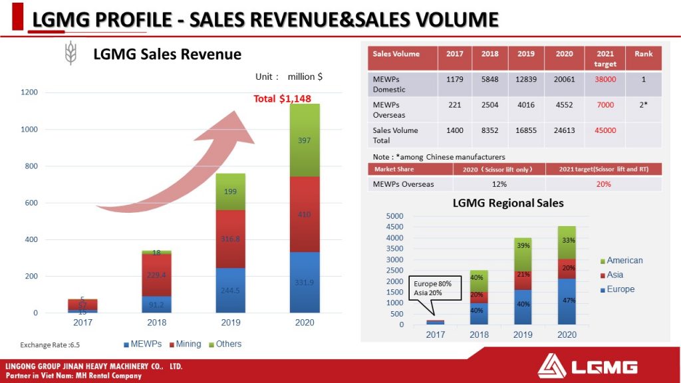Click the blue Europe legend swatch
The height and width of the screenshot is (383, 681).
click(603, 290)
